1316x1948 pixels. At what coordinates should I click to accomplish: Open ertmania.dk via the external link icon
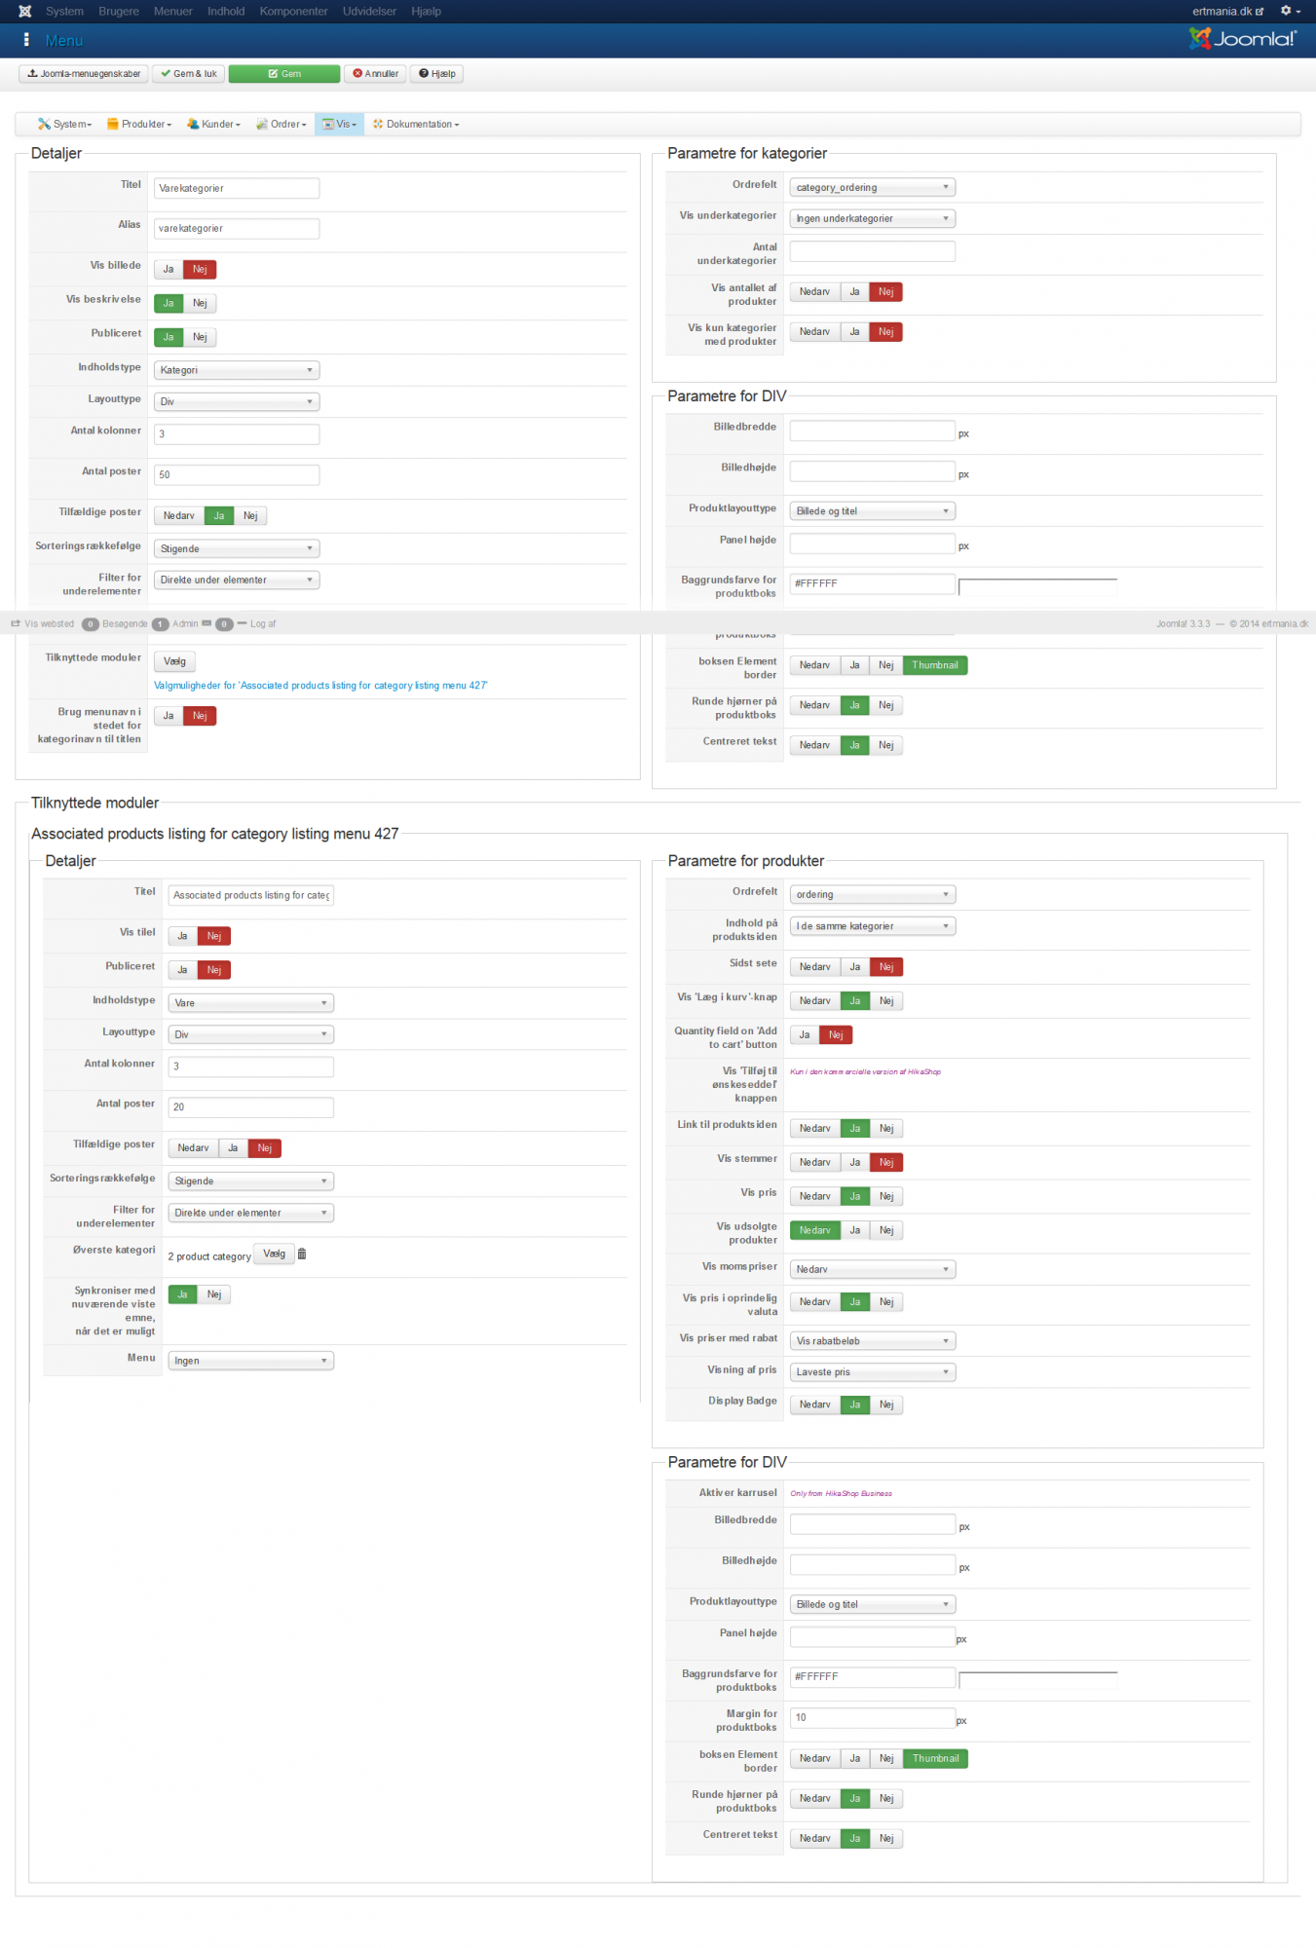pyautogui.click(x=1260, y=12)
